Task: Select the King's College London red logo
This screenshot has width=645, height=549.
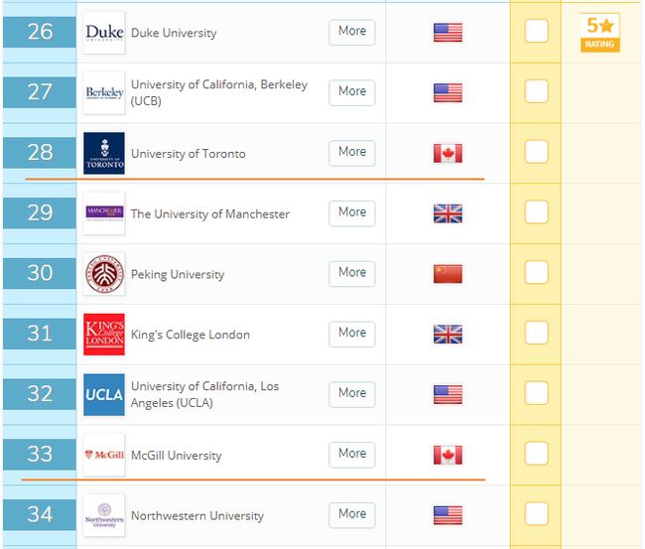Action: pos(104,335)
